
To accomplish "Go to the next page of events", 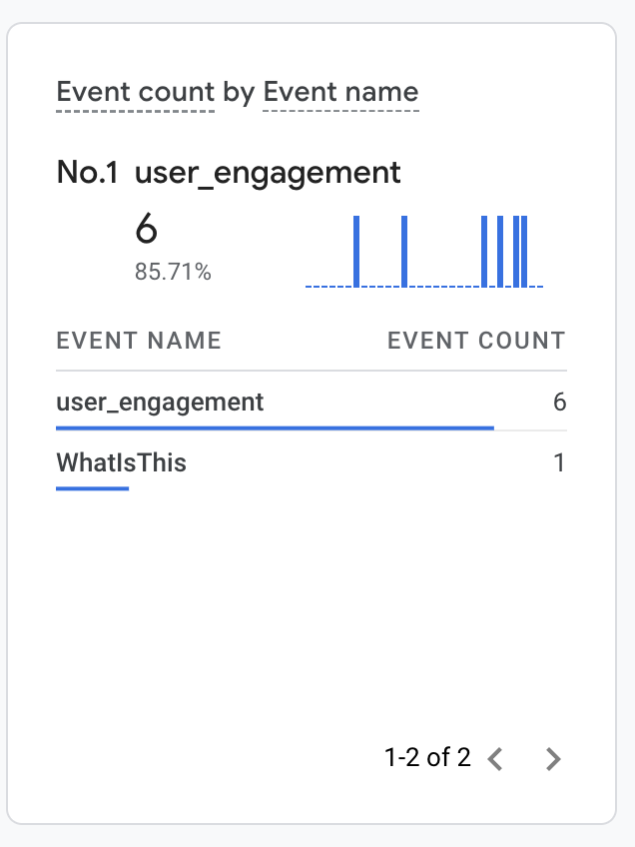I will click(x=553, y=759).
